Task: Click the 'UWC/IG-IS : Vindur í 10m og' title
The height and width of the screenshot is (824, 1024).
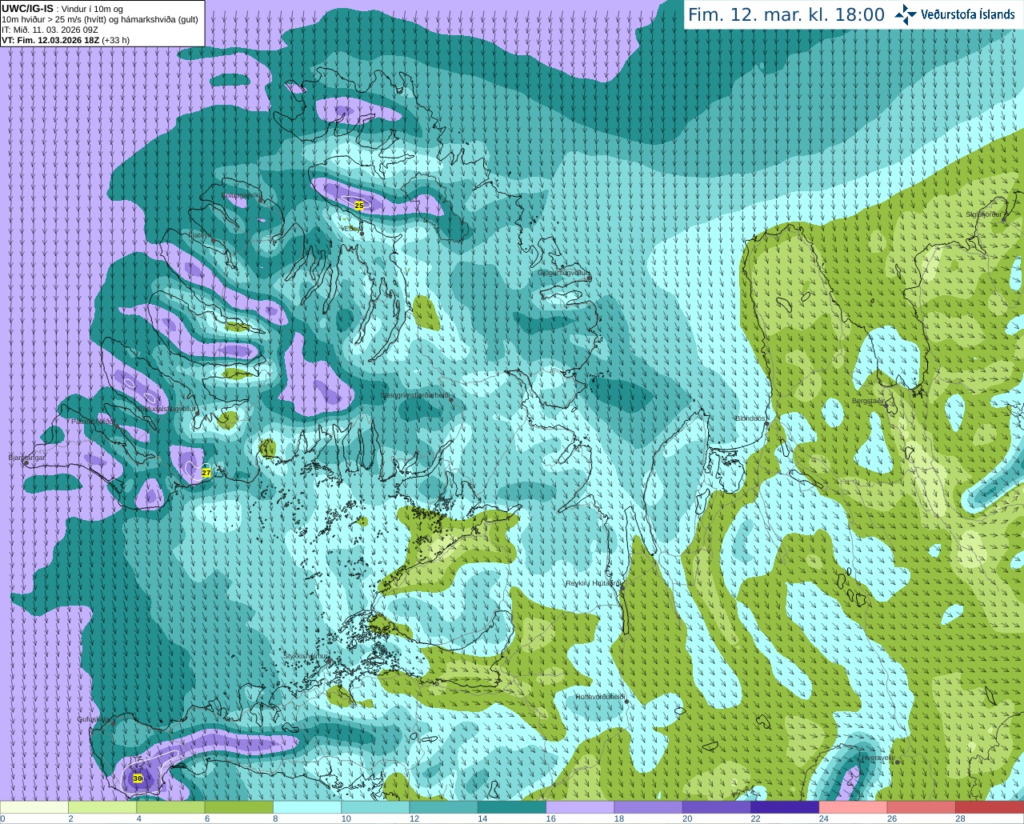Action: point(62,9)
